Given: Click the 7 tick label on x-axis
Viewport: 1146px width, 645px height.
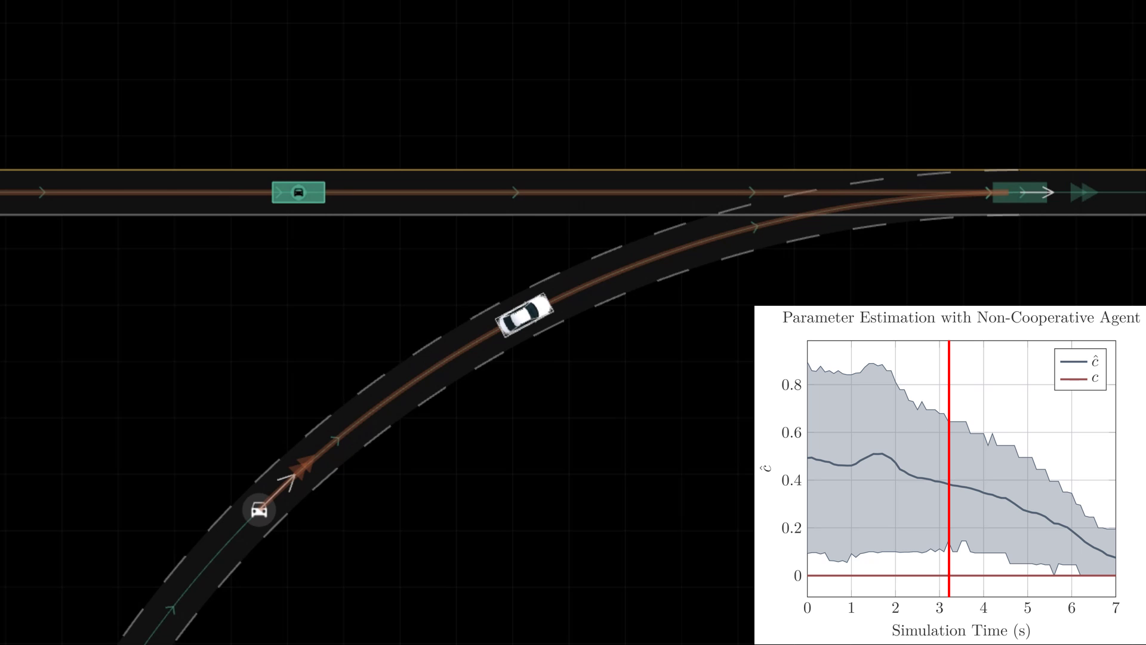Looking at the screenshot, I should [x=1116, y=609].
